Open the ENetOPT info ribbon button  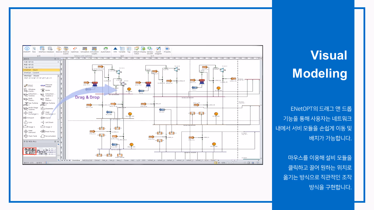point(27,50)
